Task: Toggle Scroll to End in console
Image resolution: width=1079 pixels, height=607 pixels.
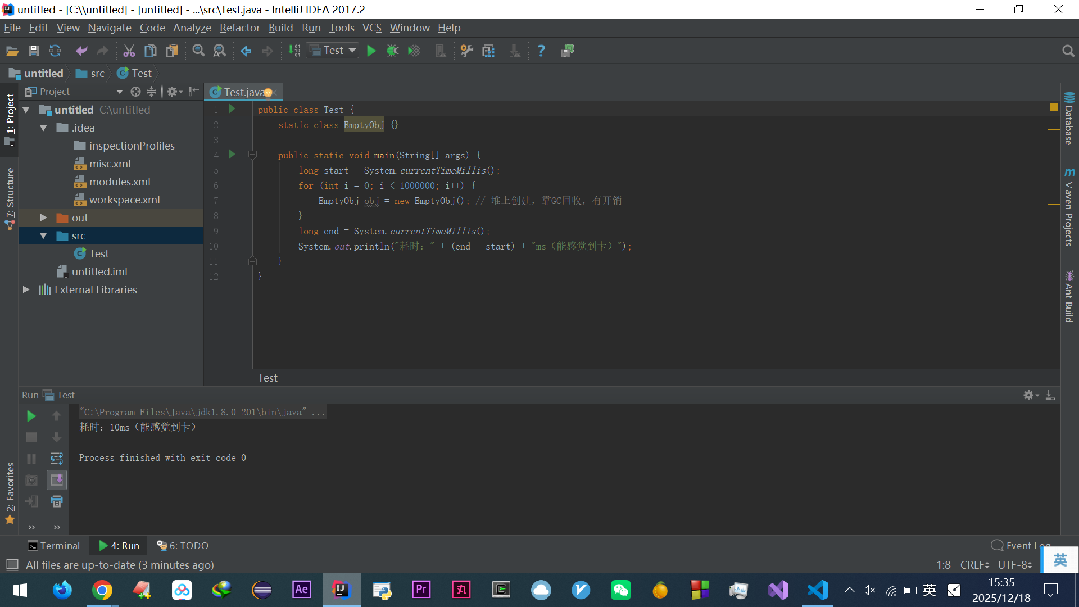Action: click(x=57, y=480)
